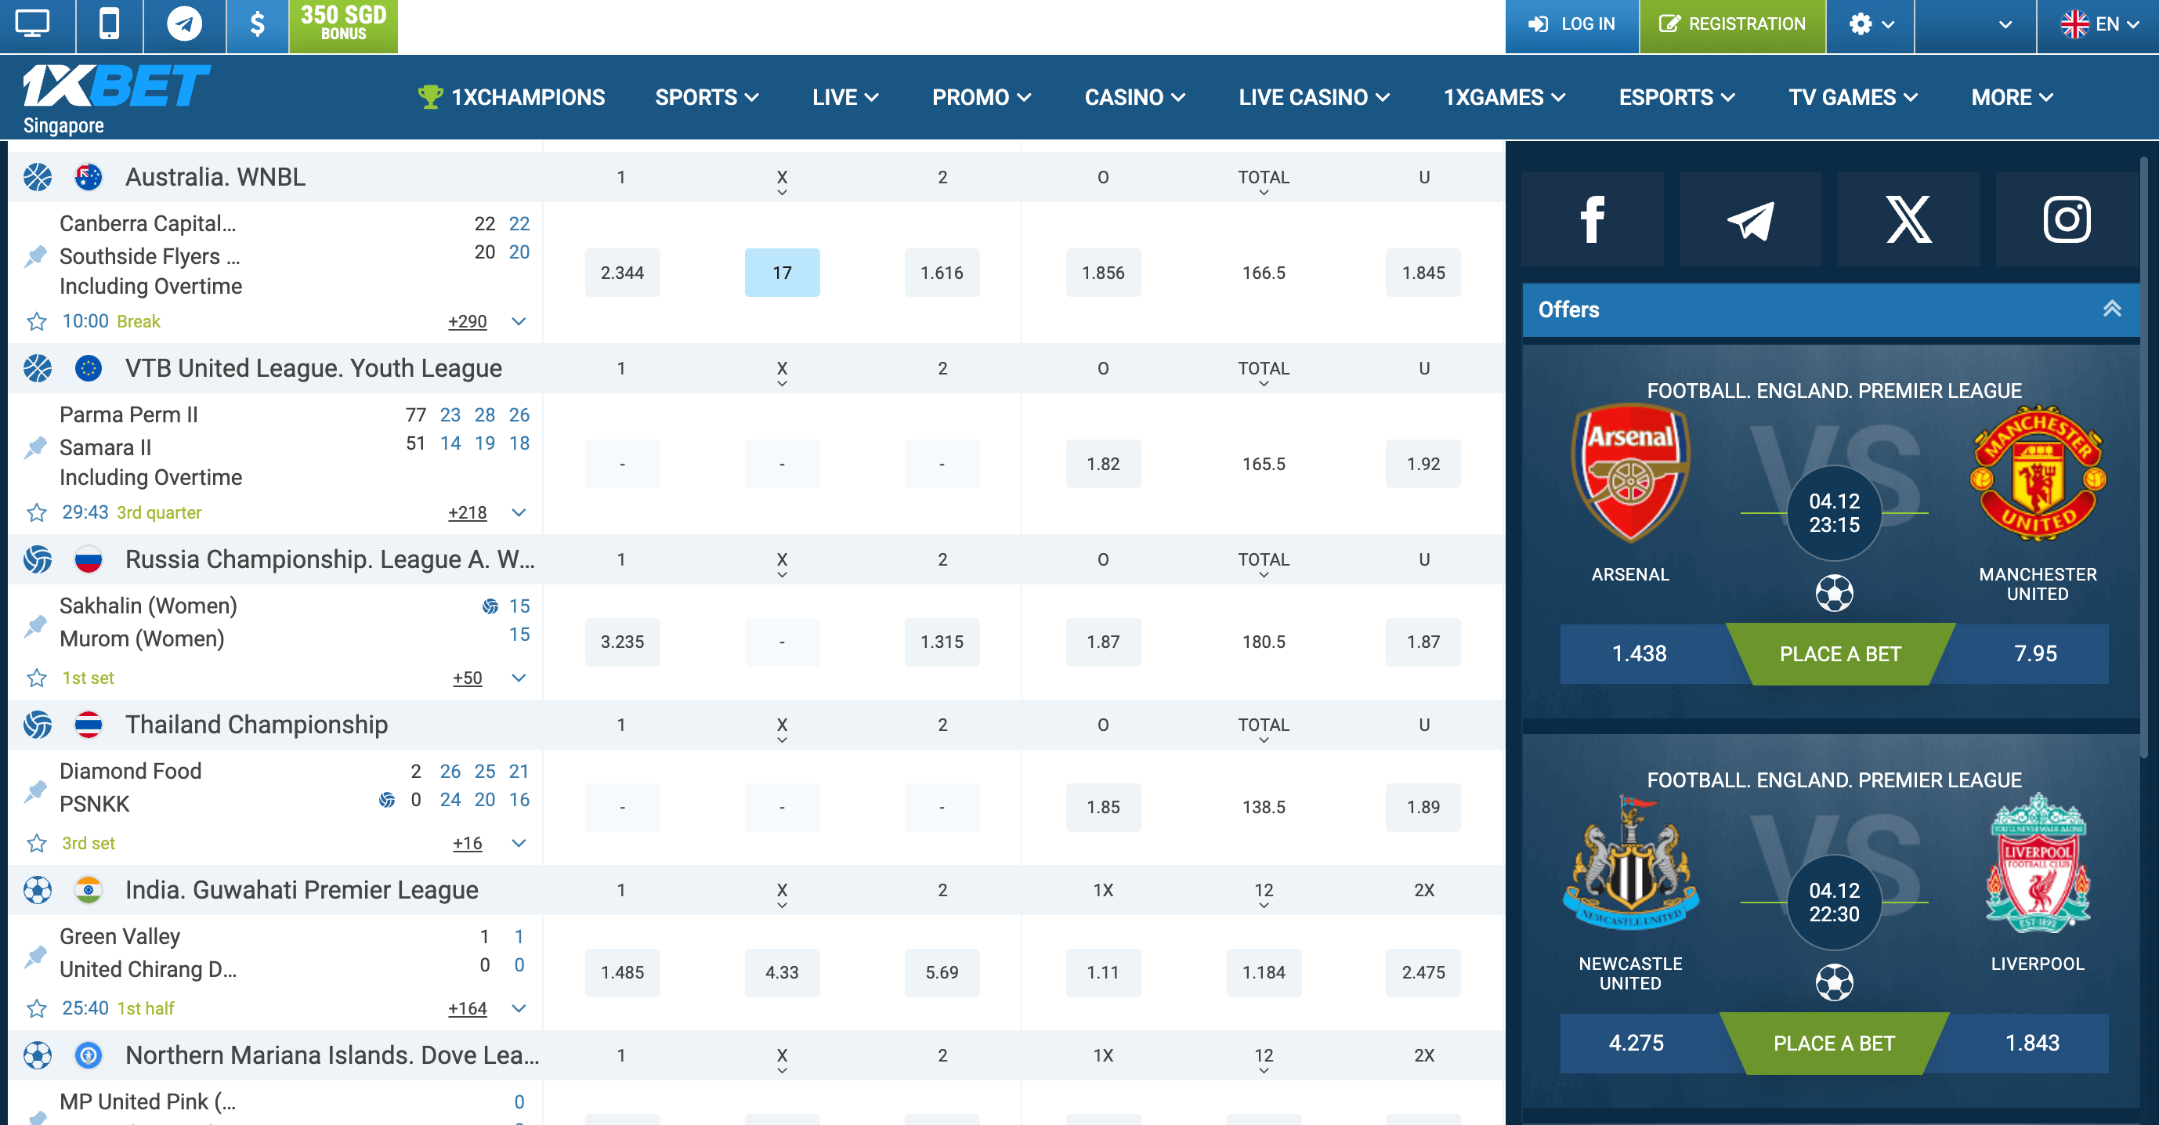Open the 1XCHAMPIONS menu

click(512, 97)
